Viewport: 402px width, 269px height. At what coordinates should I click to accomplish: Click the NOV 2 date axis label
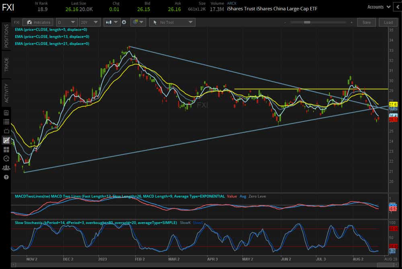[32, 259]
